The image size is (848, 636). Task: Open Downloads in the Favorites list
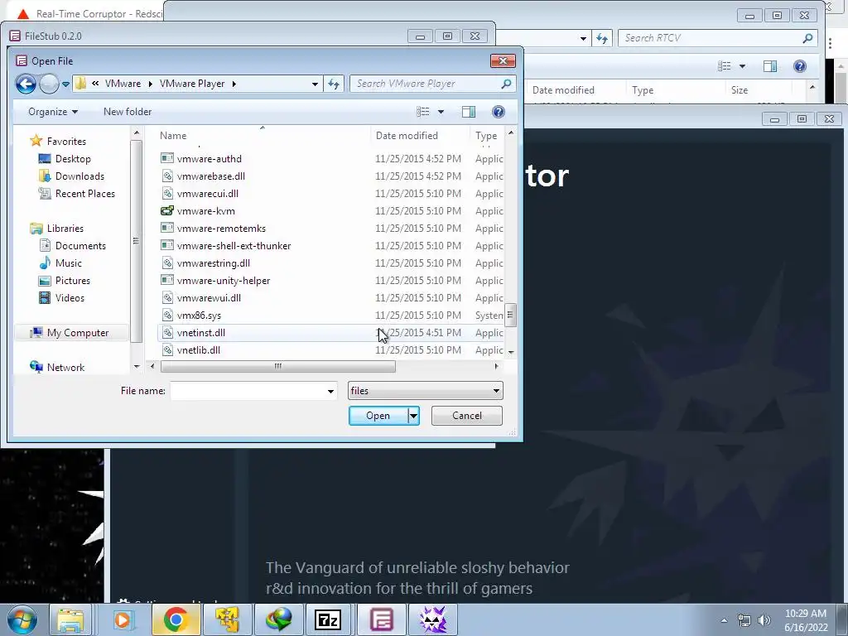point(79,176)
